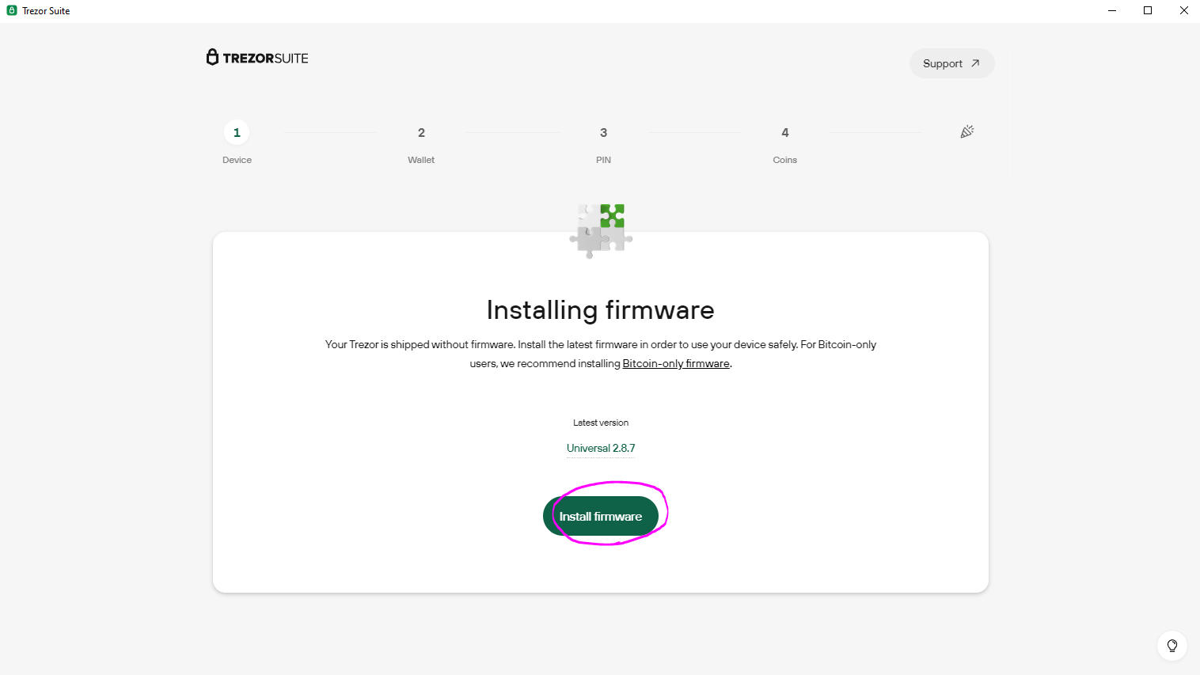Select step 4 Coins
Screen dimensions: 1200x675
tap(784, 133)
